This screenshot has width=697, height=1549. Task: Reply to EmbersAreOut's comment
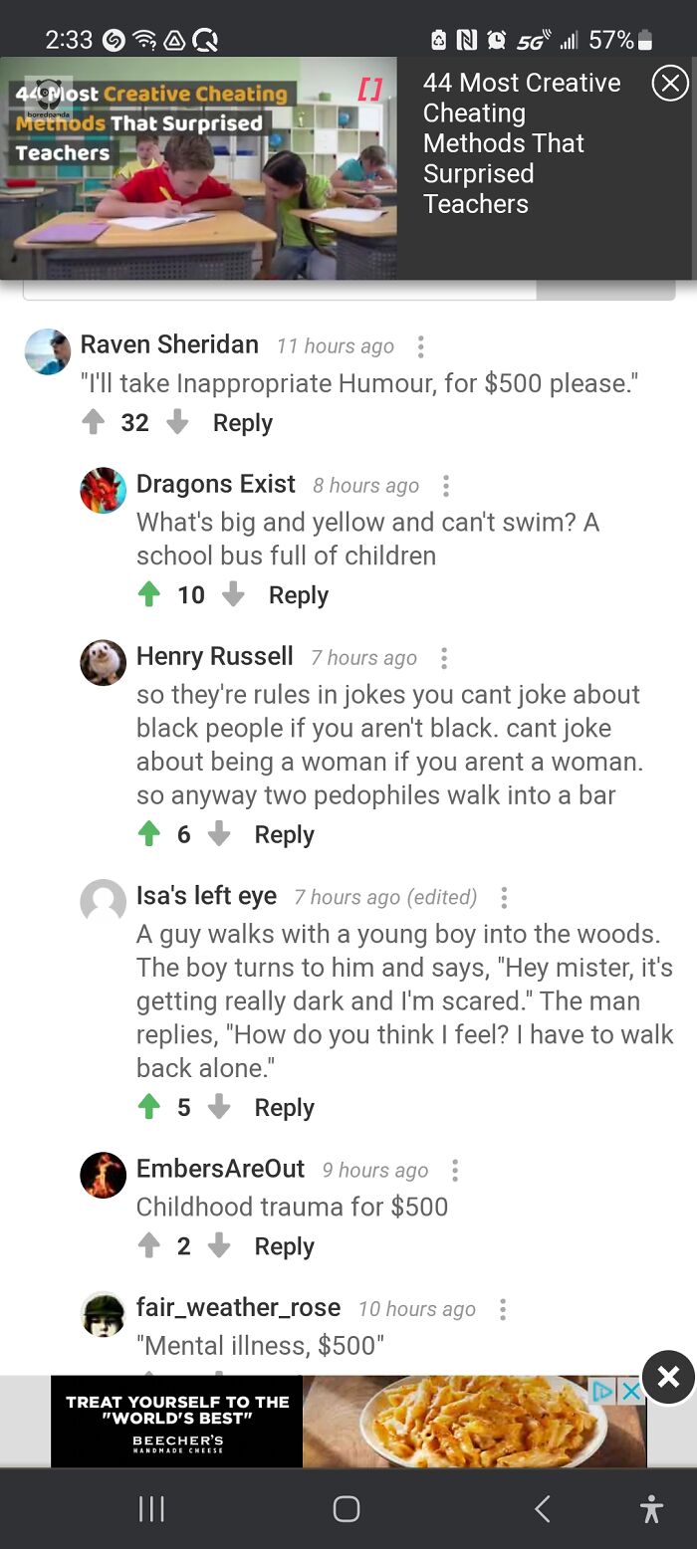pyautogui.click(x=284, y=1246)
